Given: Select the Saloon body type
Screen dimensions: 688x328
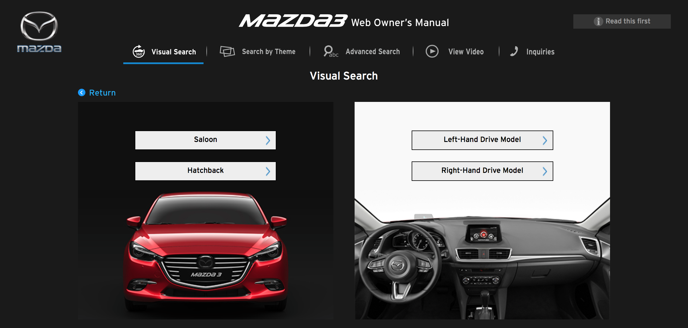Looking at the screenshot, I should coord(205,140).
